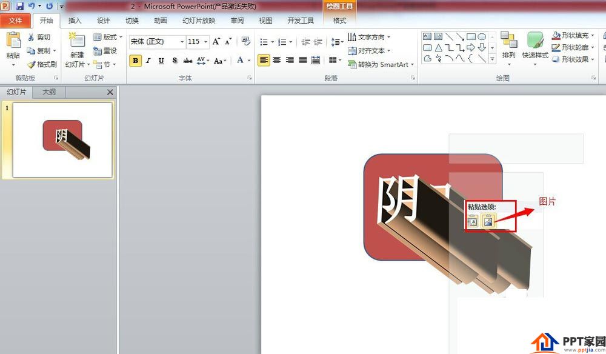Align text to the right

pyautogui.click(x=290, y=60)
